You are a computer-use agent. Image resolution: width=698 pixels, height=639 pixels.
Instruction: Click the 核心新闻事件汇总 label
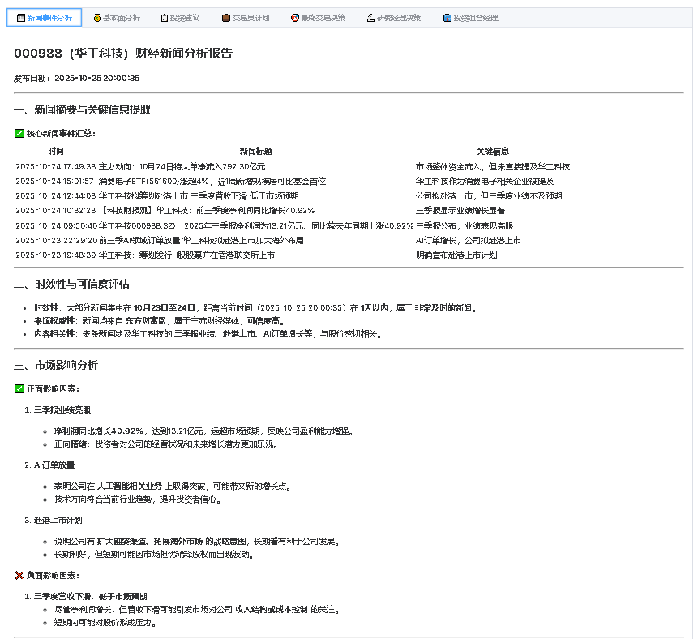coord(55,133)
